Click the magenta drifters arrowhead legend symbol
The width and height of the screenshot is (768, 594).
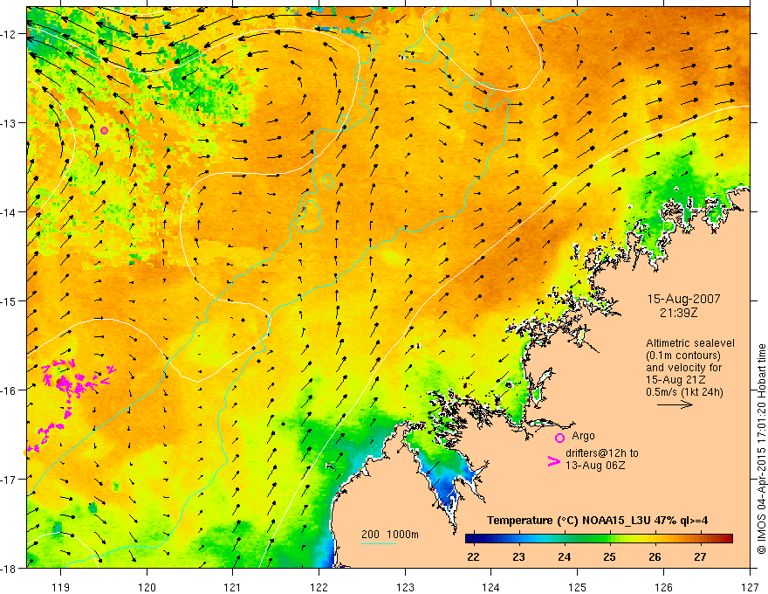[553, 461]
